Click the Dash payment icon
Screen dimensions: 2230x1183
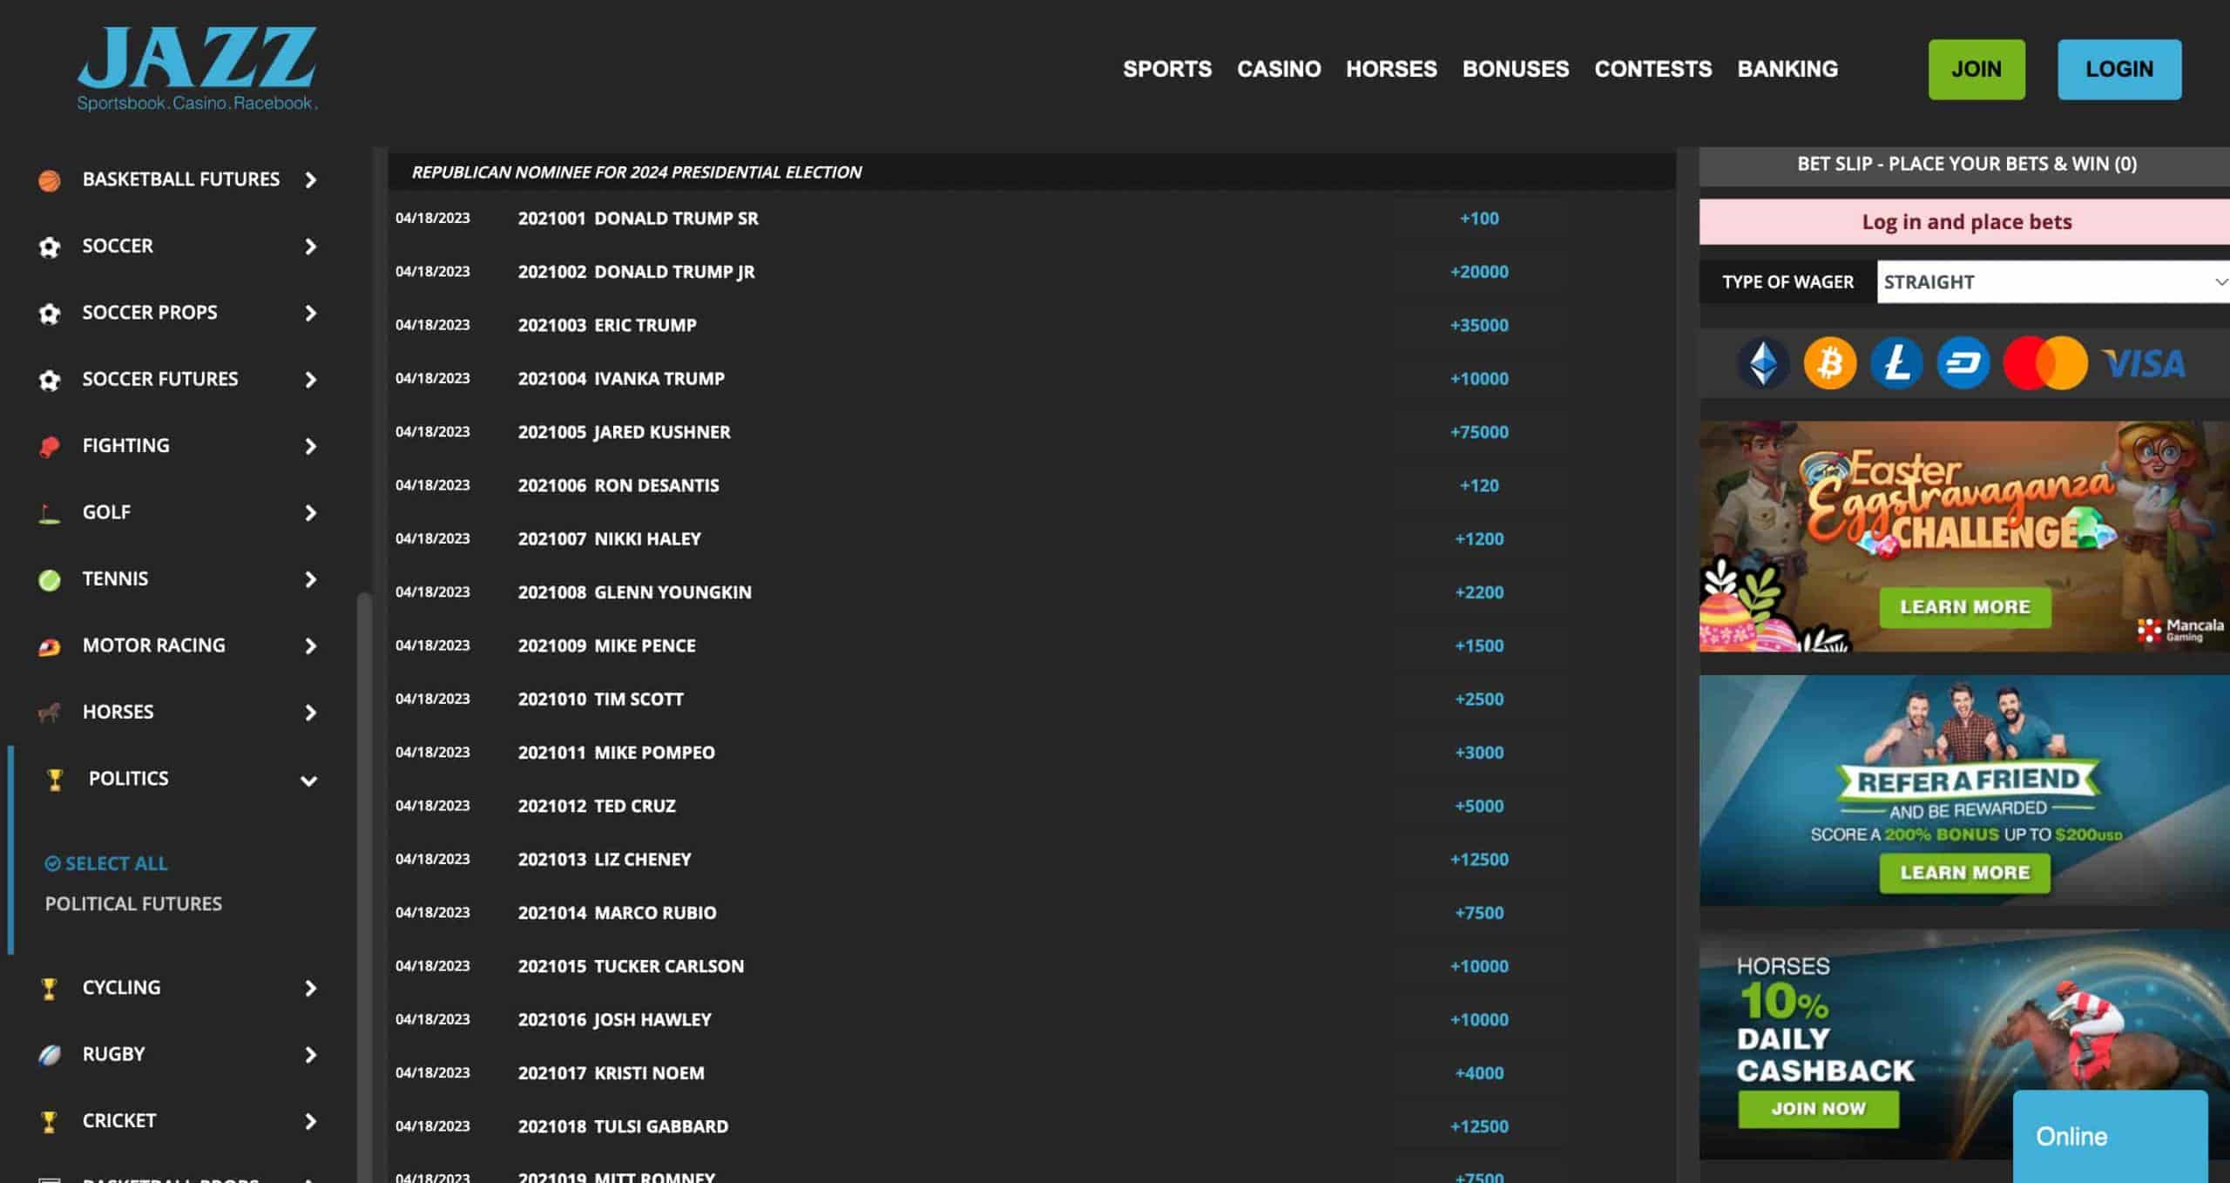[x=1963, y=363]
